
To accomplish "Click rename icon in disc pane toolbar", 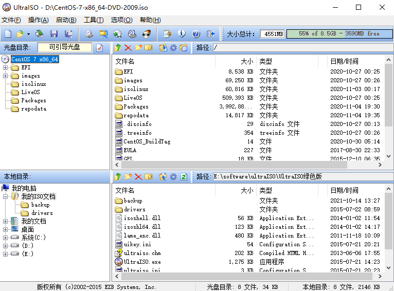I will 149,47.
